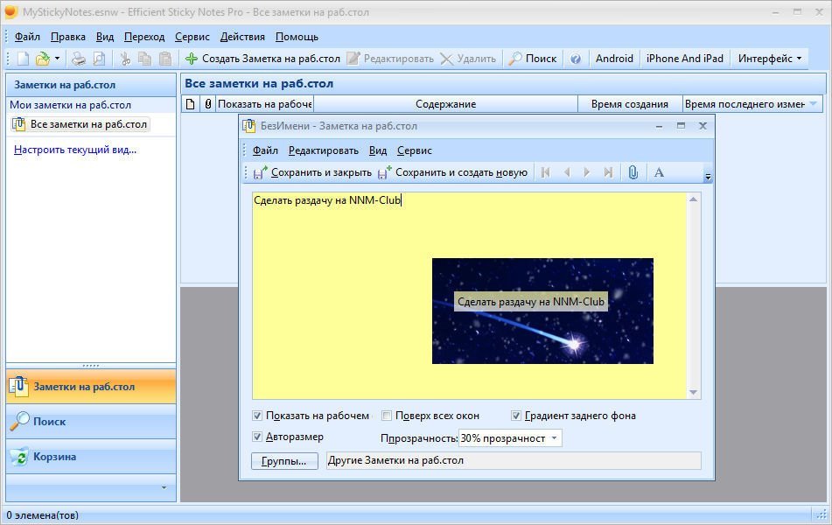This screenshot has width=832, height=525.
Task: Click the open folder icon in toolbar
Action: click(41, 59)
